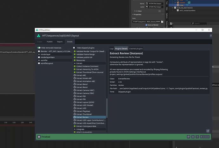Click the comment icon beside Finished

pos(39,137)
